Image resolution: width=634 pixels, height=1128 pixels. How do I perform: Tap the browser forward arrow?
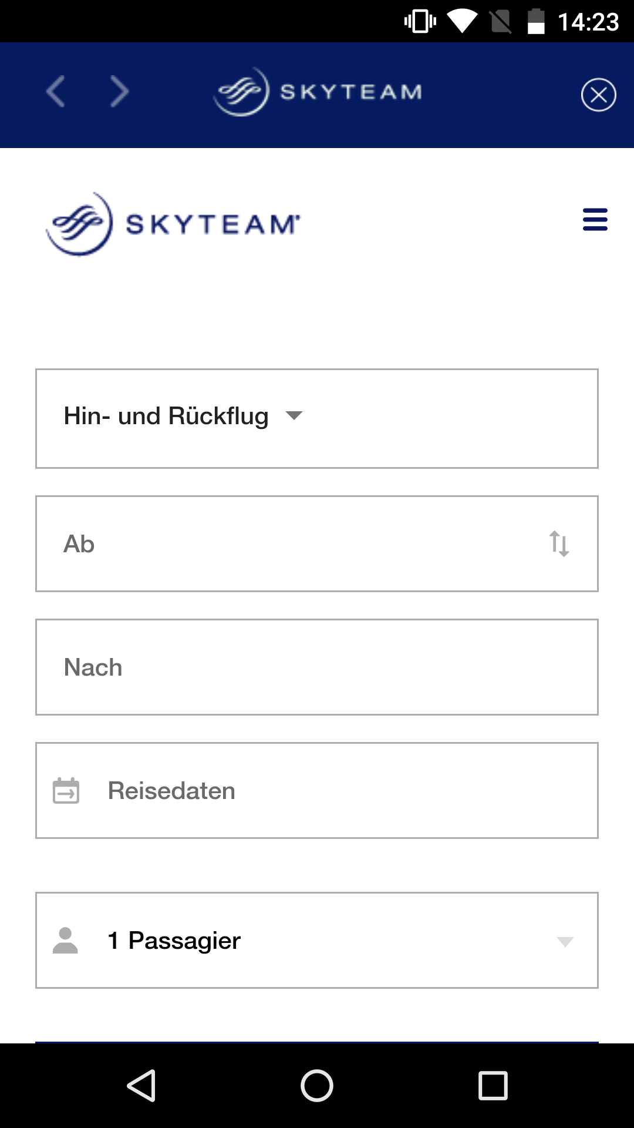coord(119,92)
